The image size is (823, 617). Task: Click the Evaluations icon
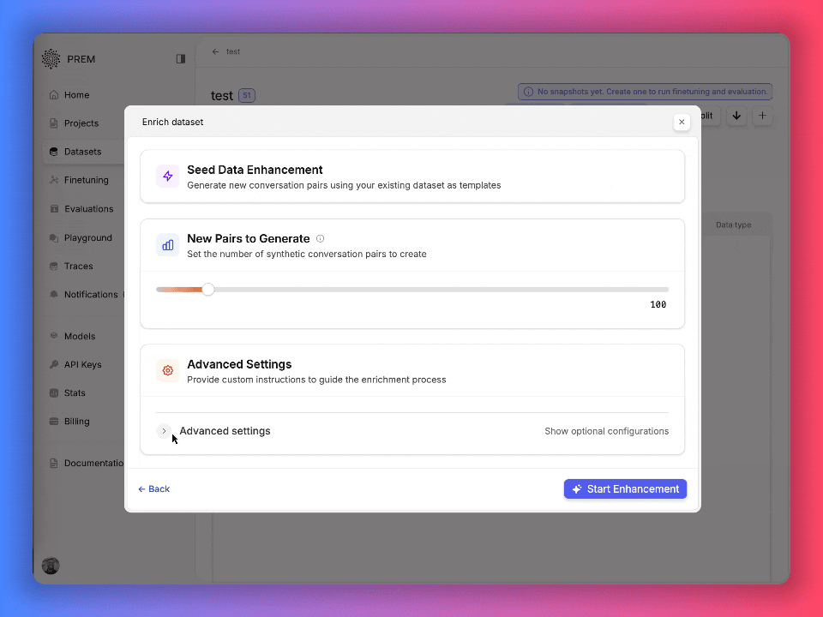53,209
